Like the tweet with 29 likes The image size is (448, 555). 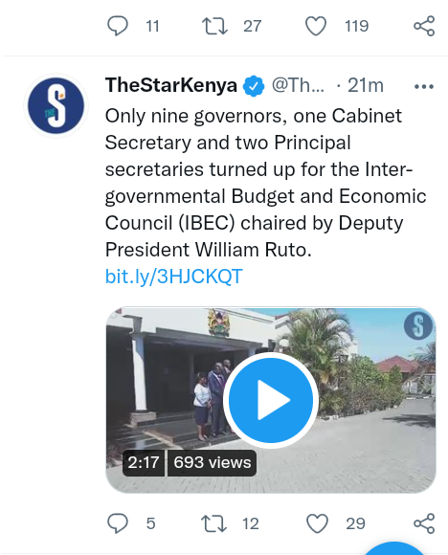[317, 523]
